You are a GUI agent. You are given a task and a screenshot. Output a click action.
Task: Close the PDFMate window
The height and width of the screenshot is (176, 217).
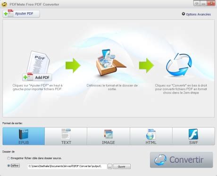(211, 3)
